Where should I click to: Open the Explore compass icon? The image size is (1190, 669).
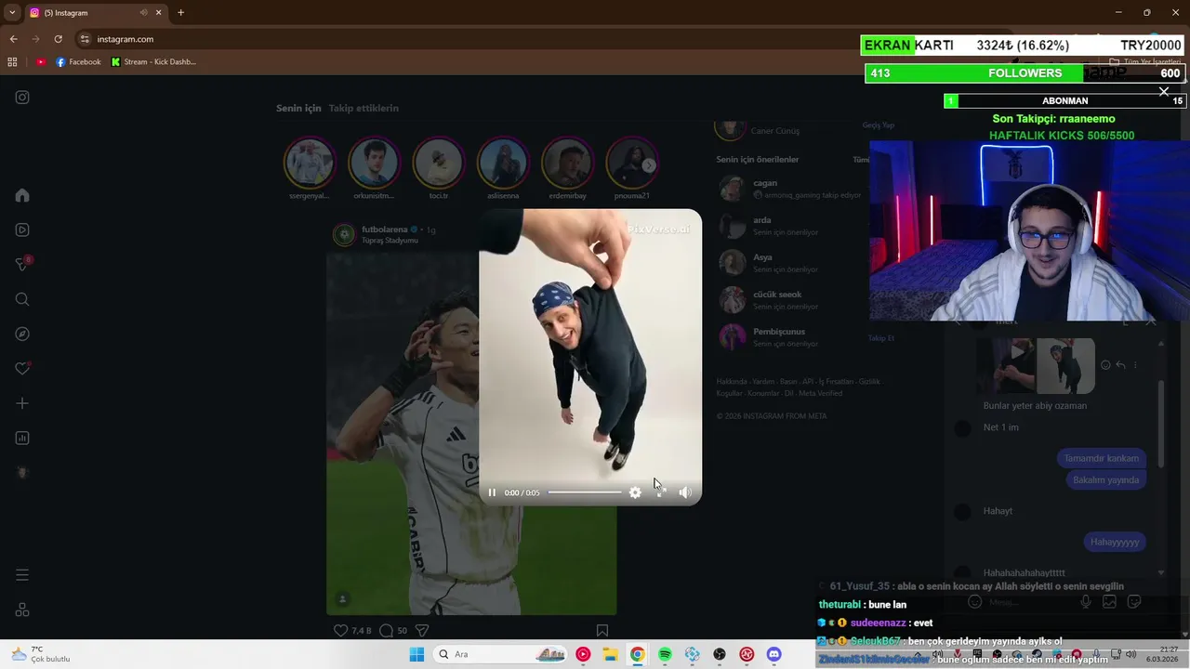[22, 334]
